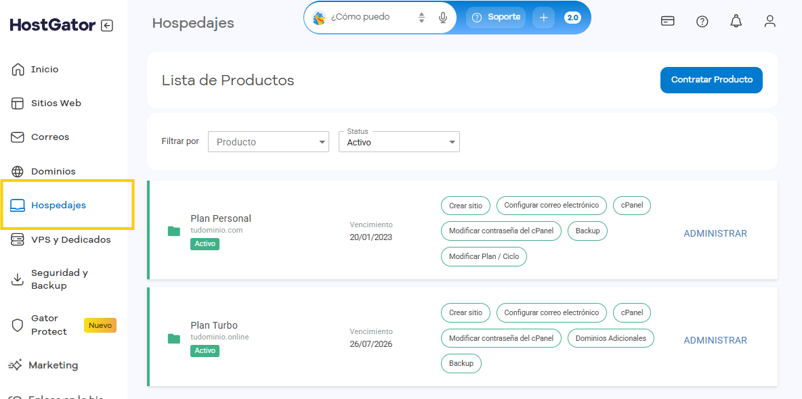
Task: Click ADMINISTRAR for Plan Personal
Action: click(715, 233)
